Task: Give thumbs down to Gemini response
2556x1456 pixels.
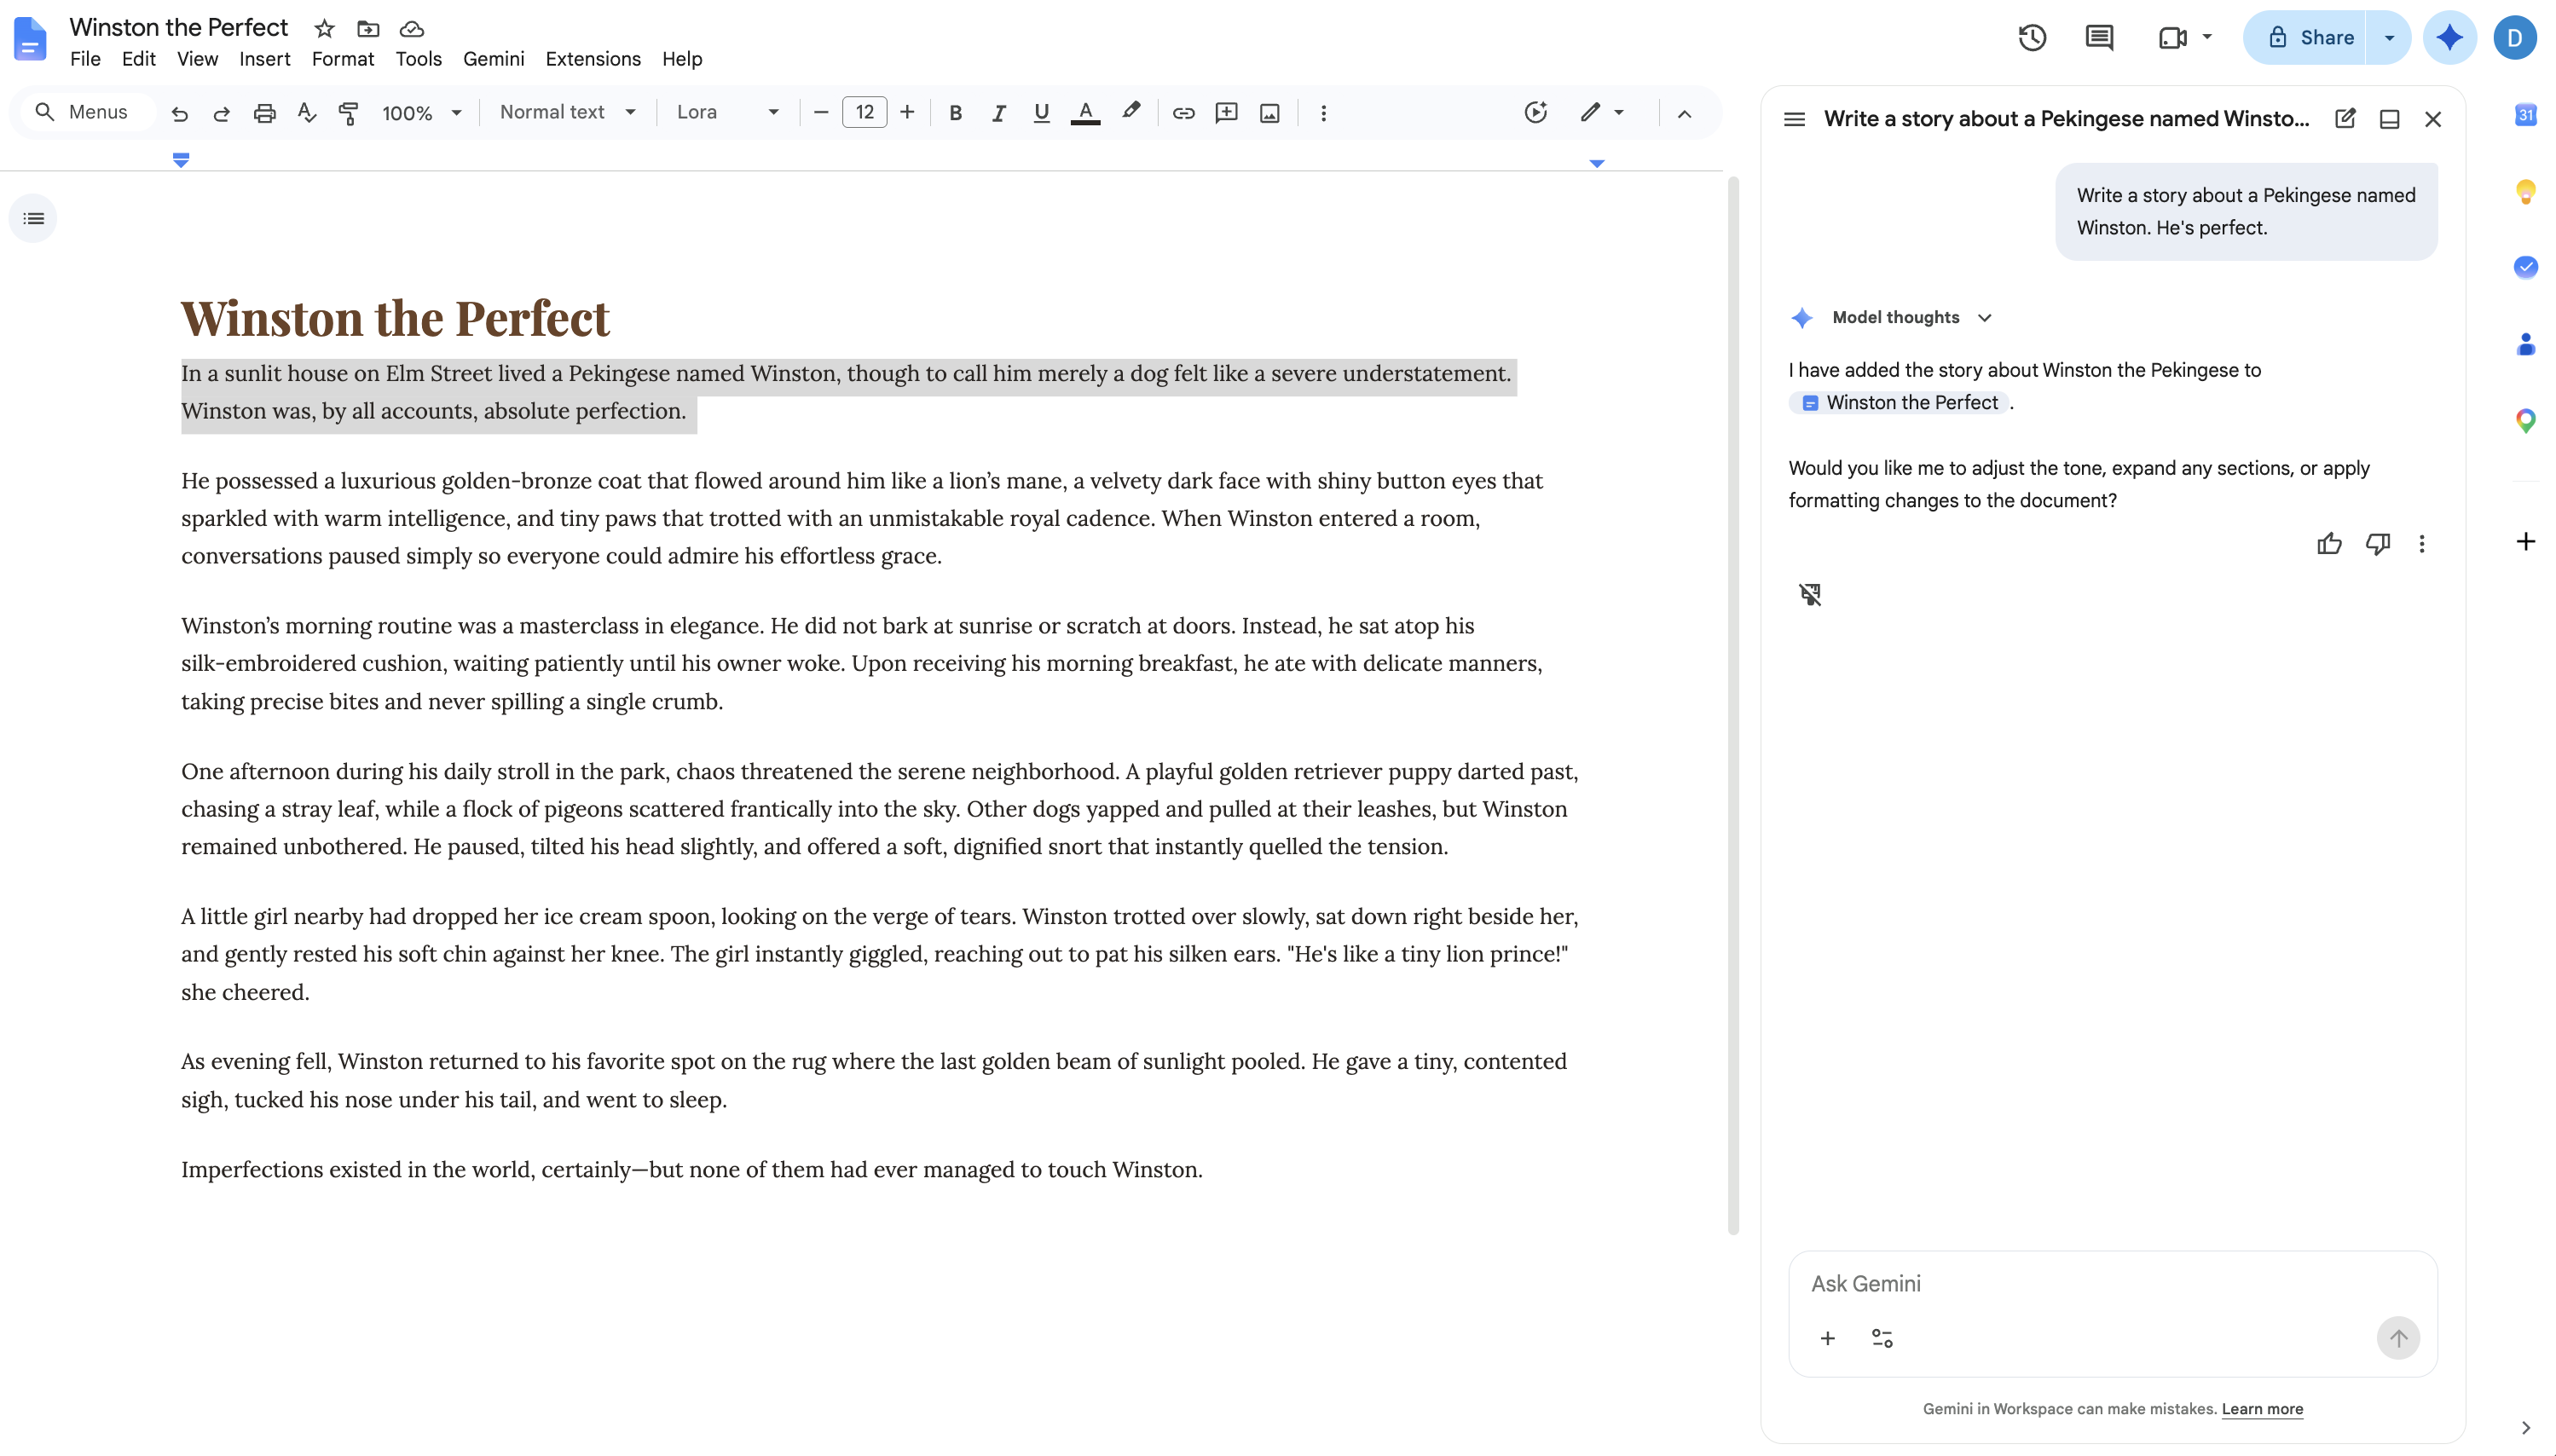Action: pyautogui.click(x=2377, y=543)
